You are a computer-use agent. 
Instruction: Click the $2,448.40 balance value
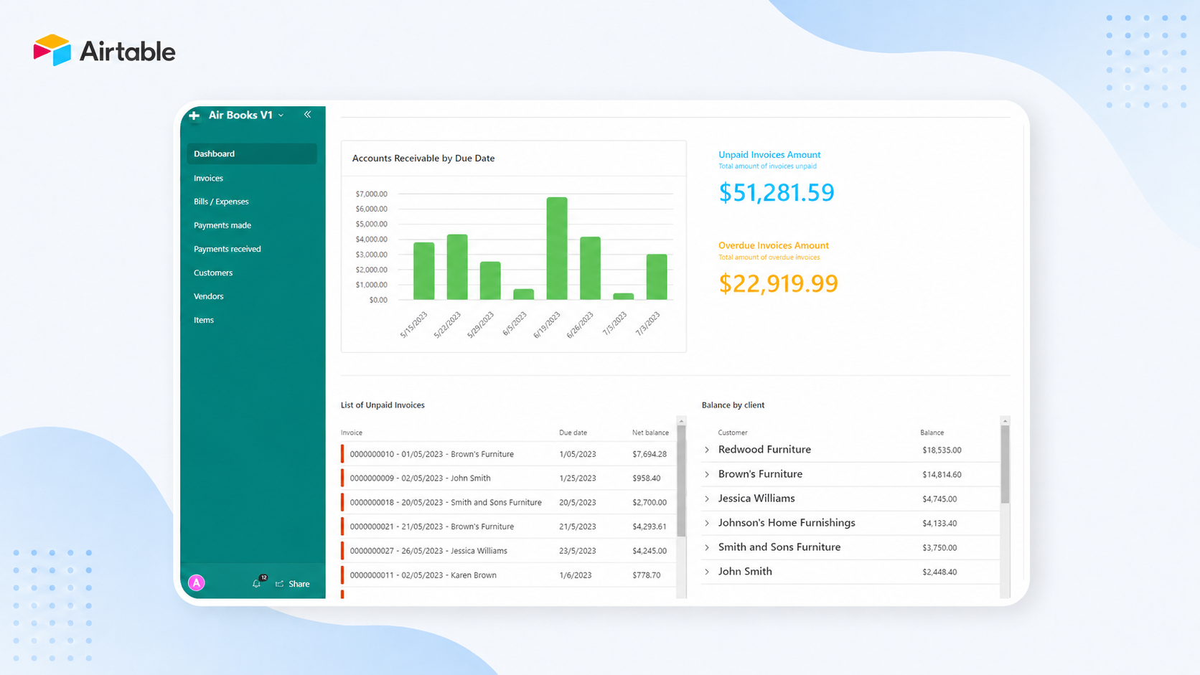939,572
